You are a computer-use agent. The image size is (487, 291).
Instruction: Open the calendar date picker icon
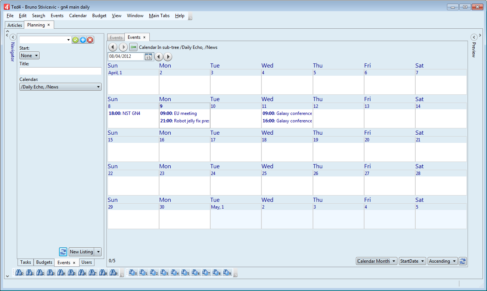point(149,57)
